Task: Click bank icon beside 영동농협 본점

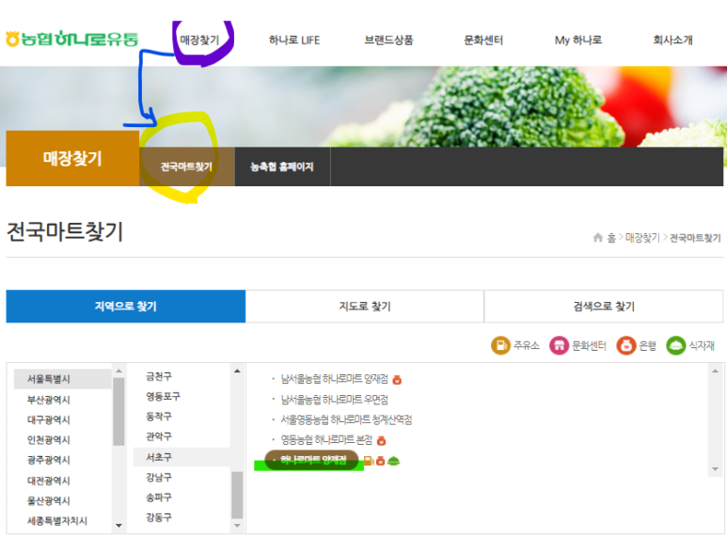Action: tap(381, 440)
